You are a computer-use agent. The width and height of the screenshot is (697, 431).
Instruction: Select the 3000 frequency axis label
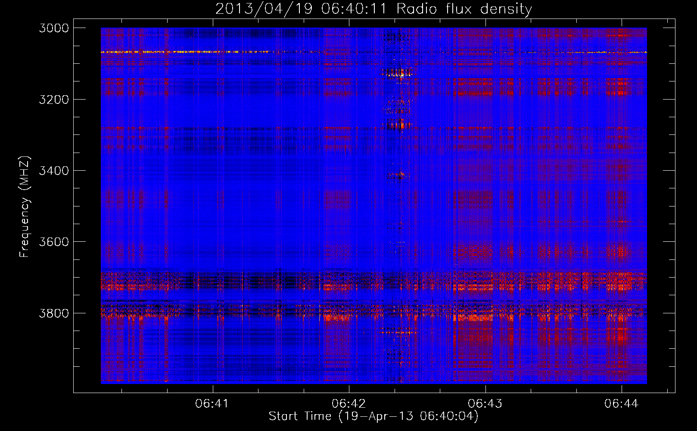point(54,28)
